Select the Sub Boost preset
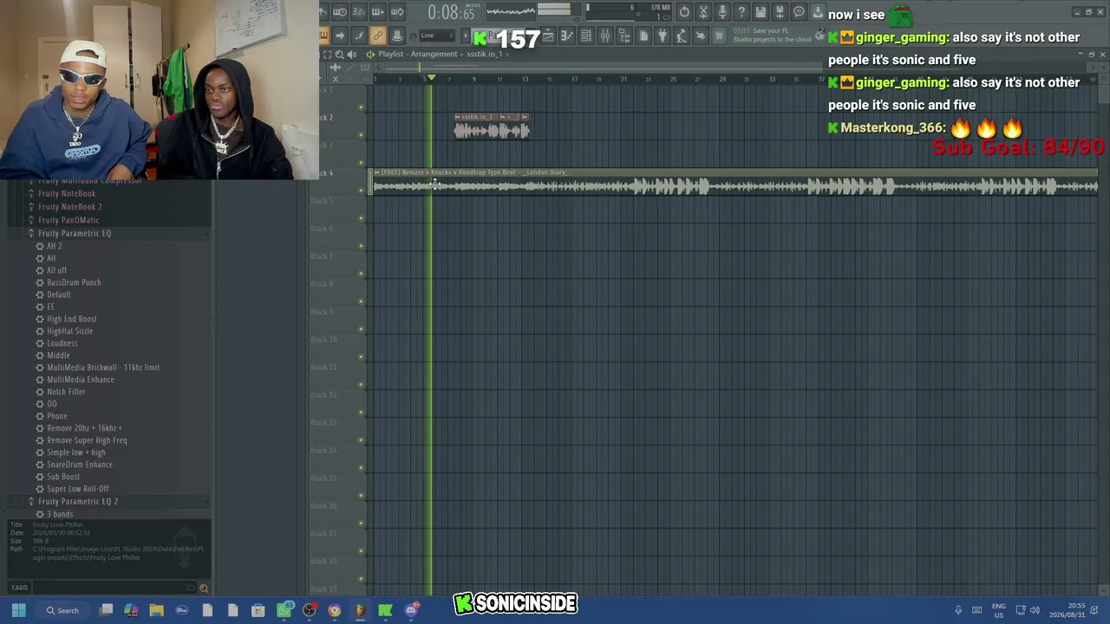The height and width of the screenshot is (624, 1110). 62,477
